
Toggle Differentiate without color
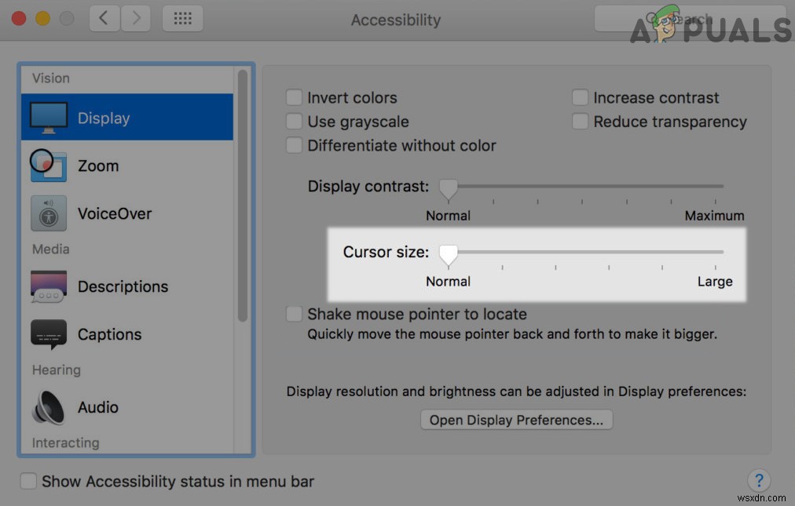coord(294,145)
